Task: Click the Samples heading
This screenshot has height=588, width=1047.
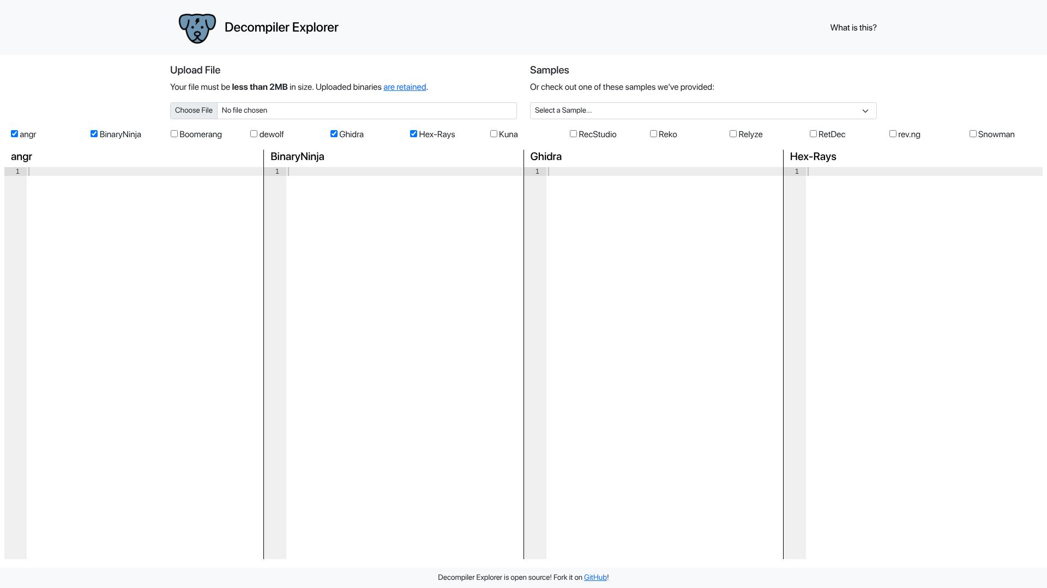Action: tap(550, 70)
